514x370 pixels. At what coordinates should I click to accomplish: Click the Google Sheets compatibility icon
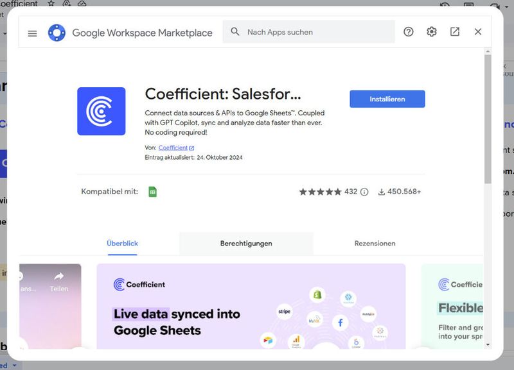pyautogui.click(x=152, y=192)
